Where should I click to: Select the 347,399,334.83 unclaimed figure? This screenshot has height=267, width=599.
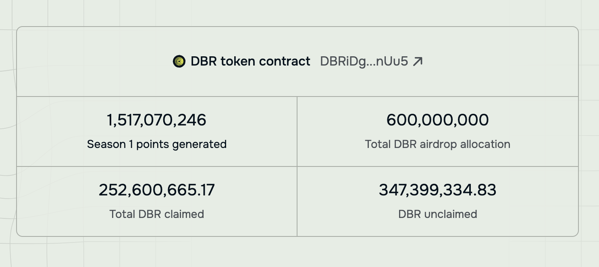[437, 189]
